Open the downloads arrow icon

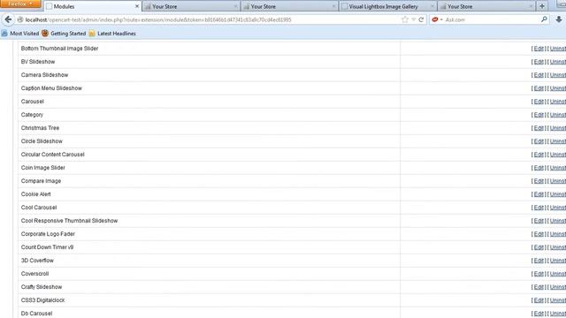pos(559,19)
